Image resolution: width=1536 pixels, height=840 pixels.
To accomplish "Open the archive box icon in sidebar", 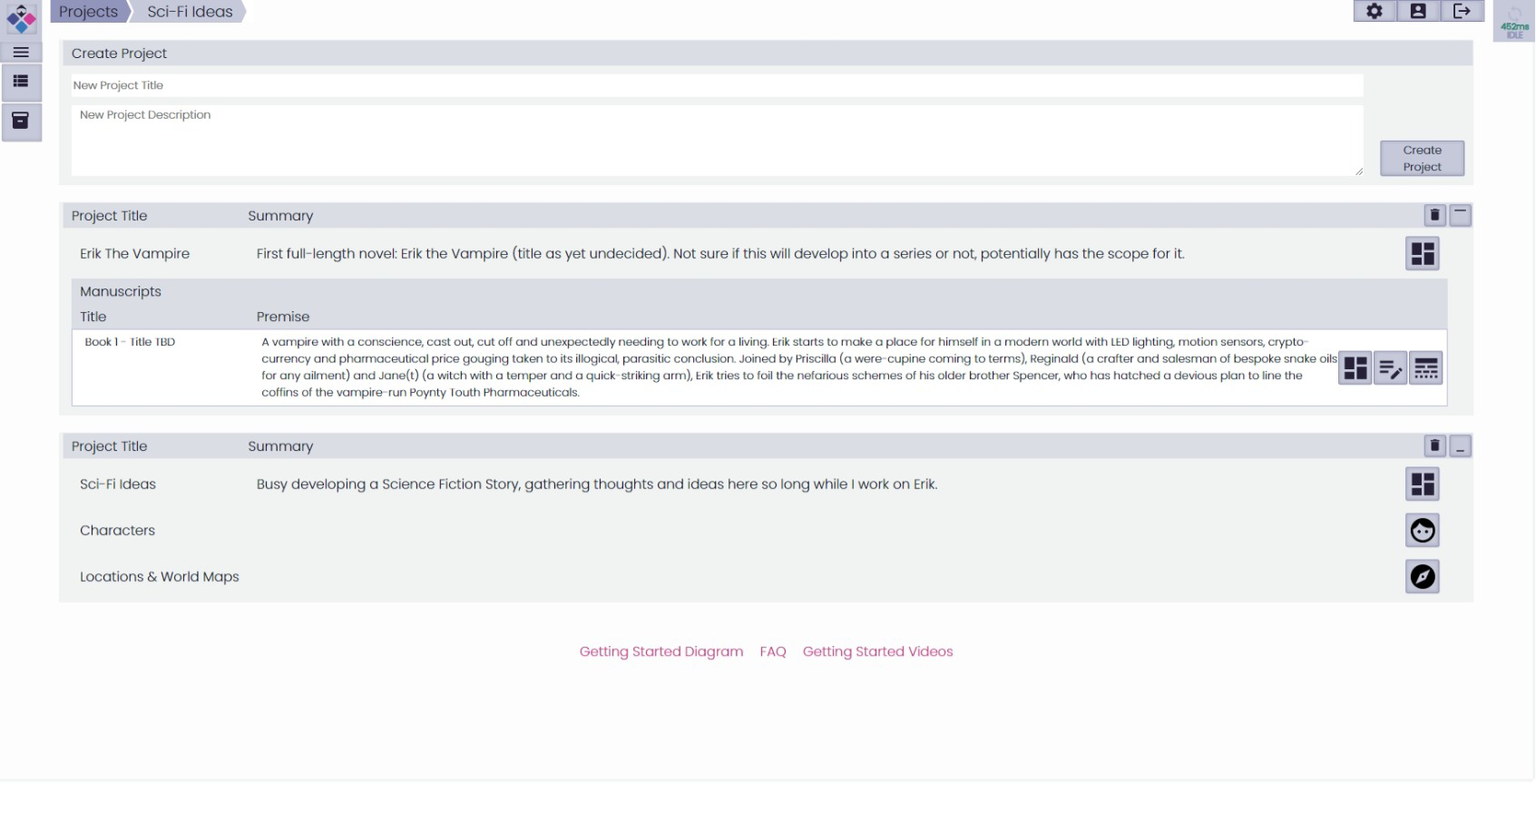I will (21, 121).
